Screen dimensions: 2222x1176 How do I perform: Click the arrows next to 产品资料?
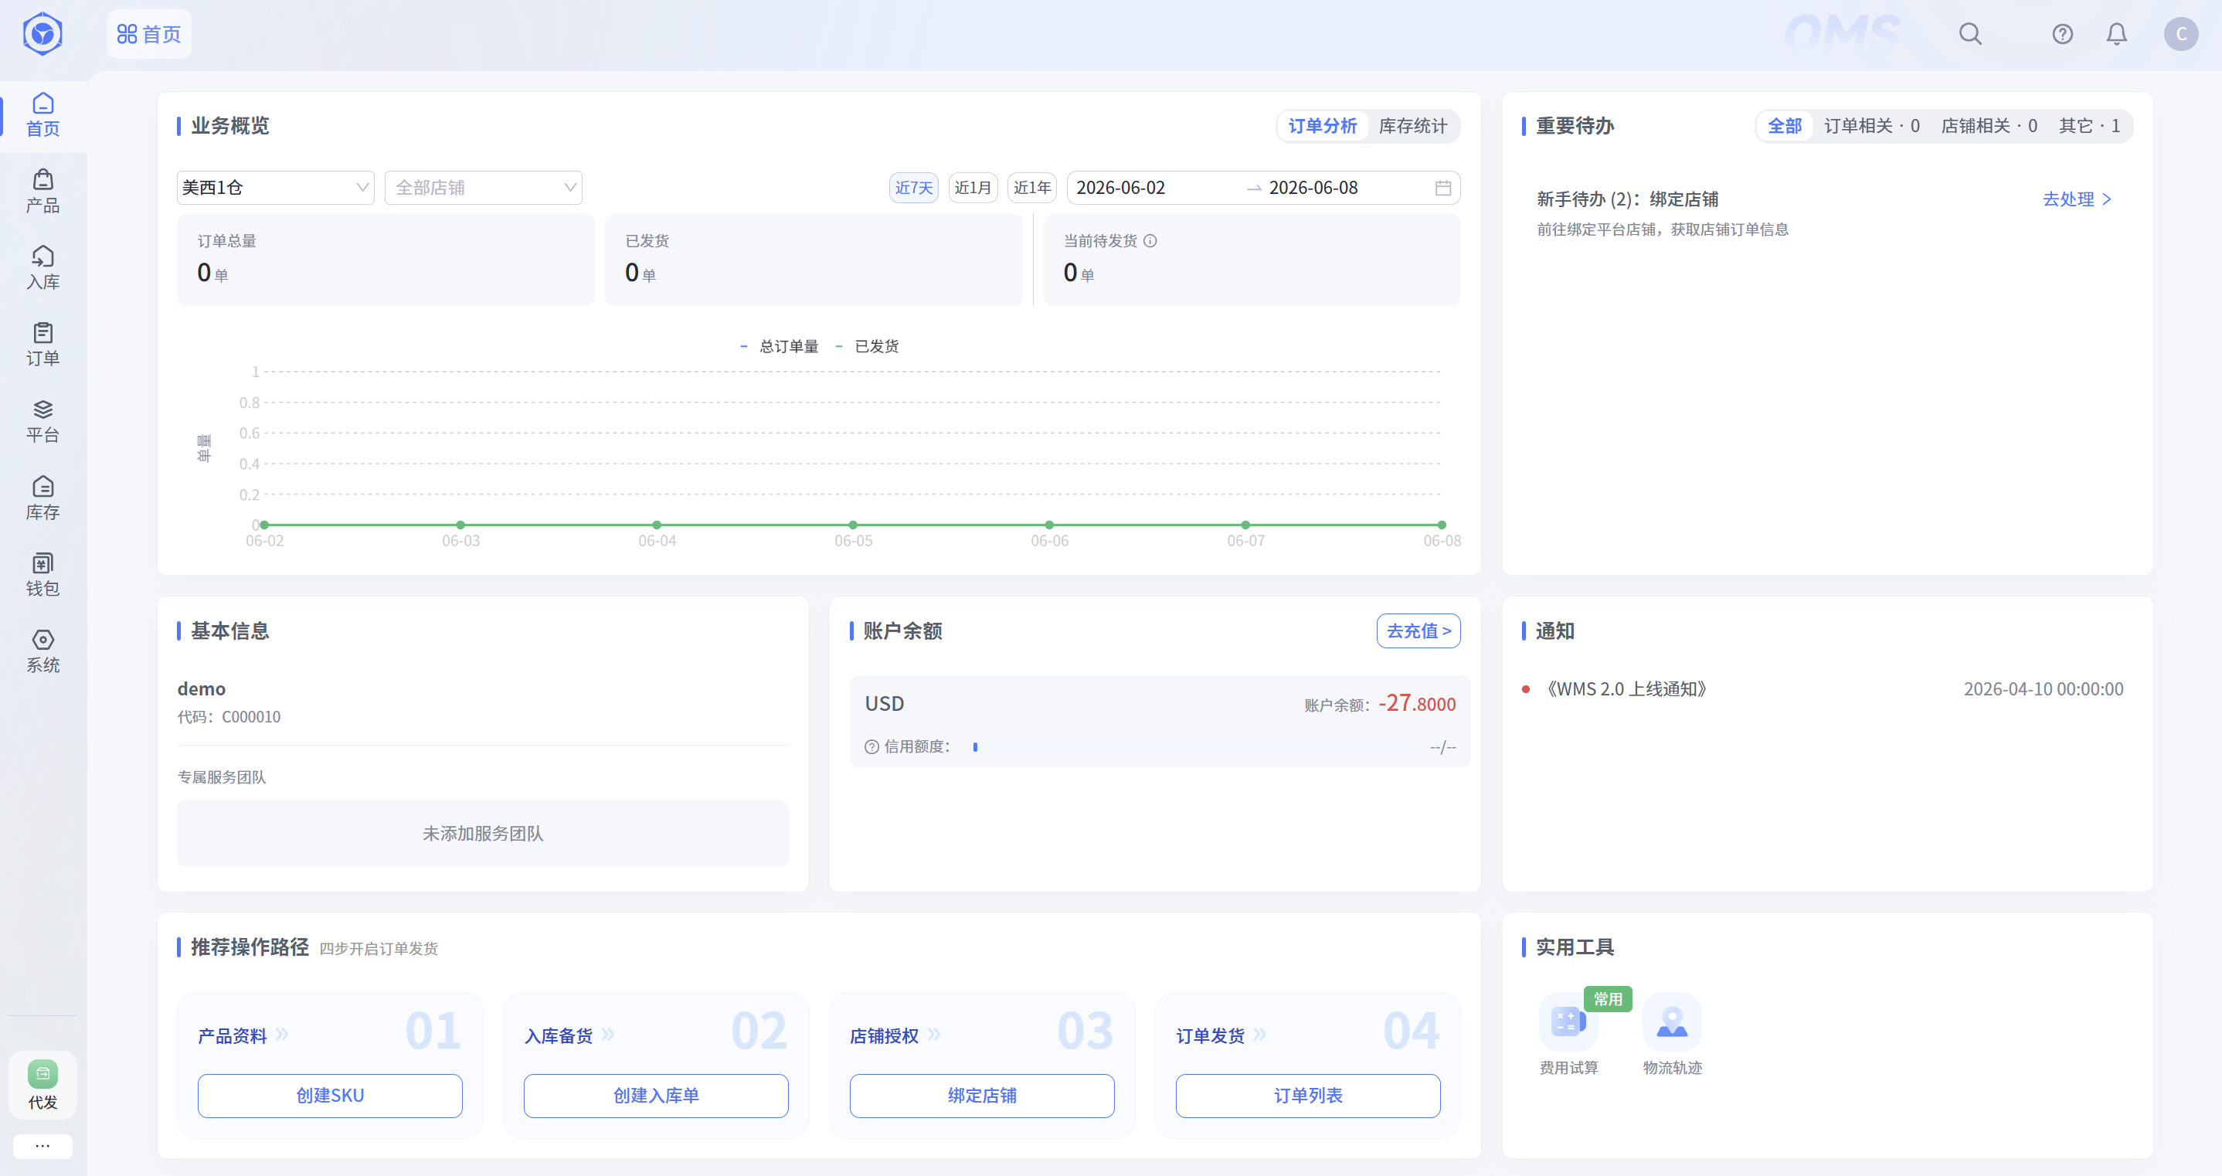point(282,1035)
